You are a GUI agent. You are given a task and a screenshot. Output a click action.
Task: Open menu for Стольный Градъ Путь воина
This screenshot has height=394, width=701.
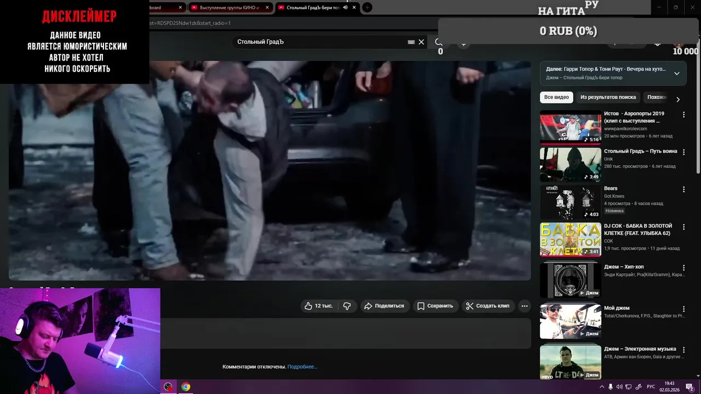[683, 152]
